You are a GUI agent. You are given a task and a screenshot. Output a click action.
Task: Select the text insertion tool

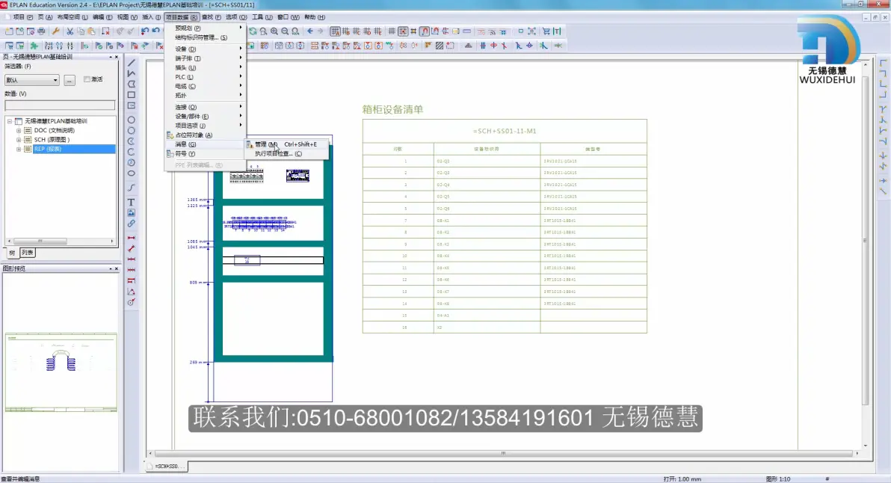pyautogui.click(x=132, y=203)
